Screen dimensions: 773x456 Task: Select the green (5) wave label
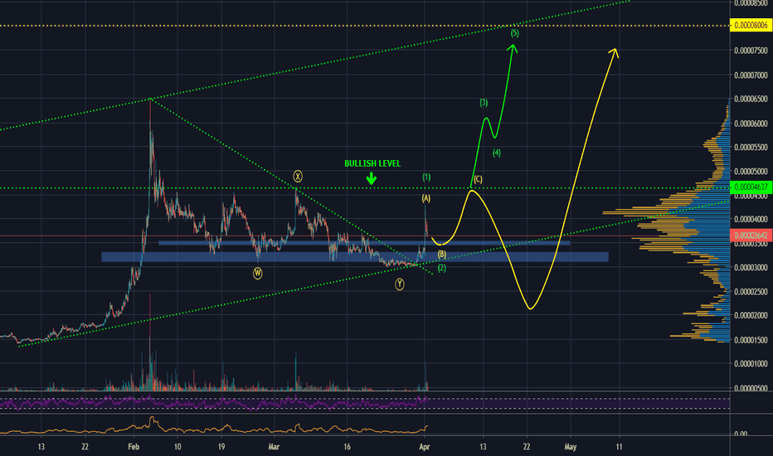pos(515,33)
